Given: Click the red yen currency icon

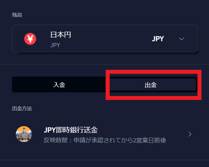Looking at the screenshot, I should point(30,39).
